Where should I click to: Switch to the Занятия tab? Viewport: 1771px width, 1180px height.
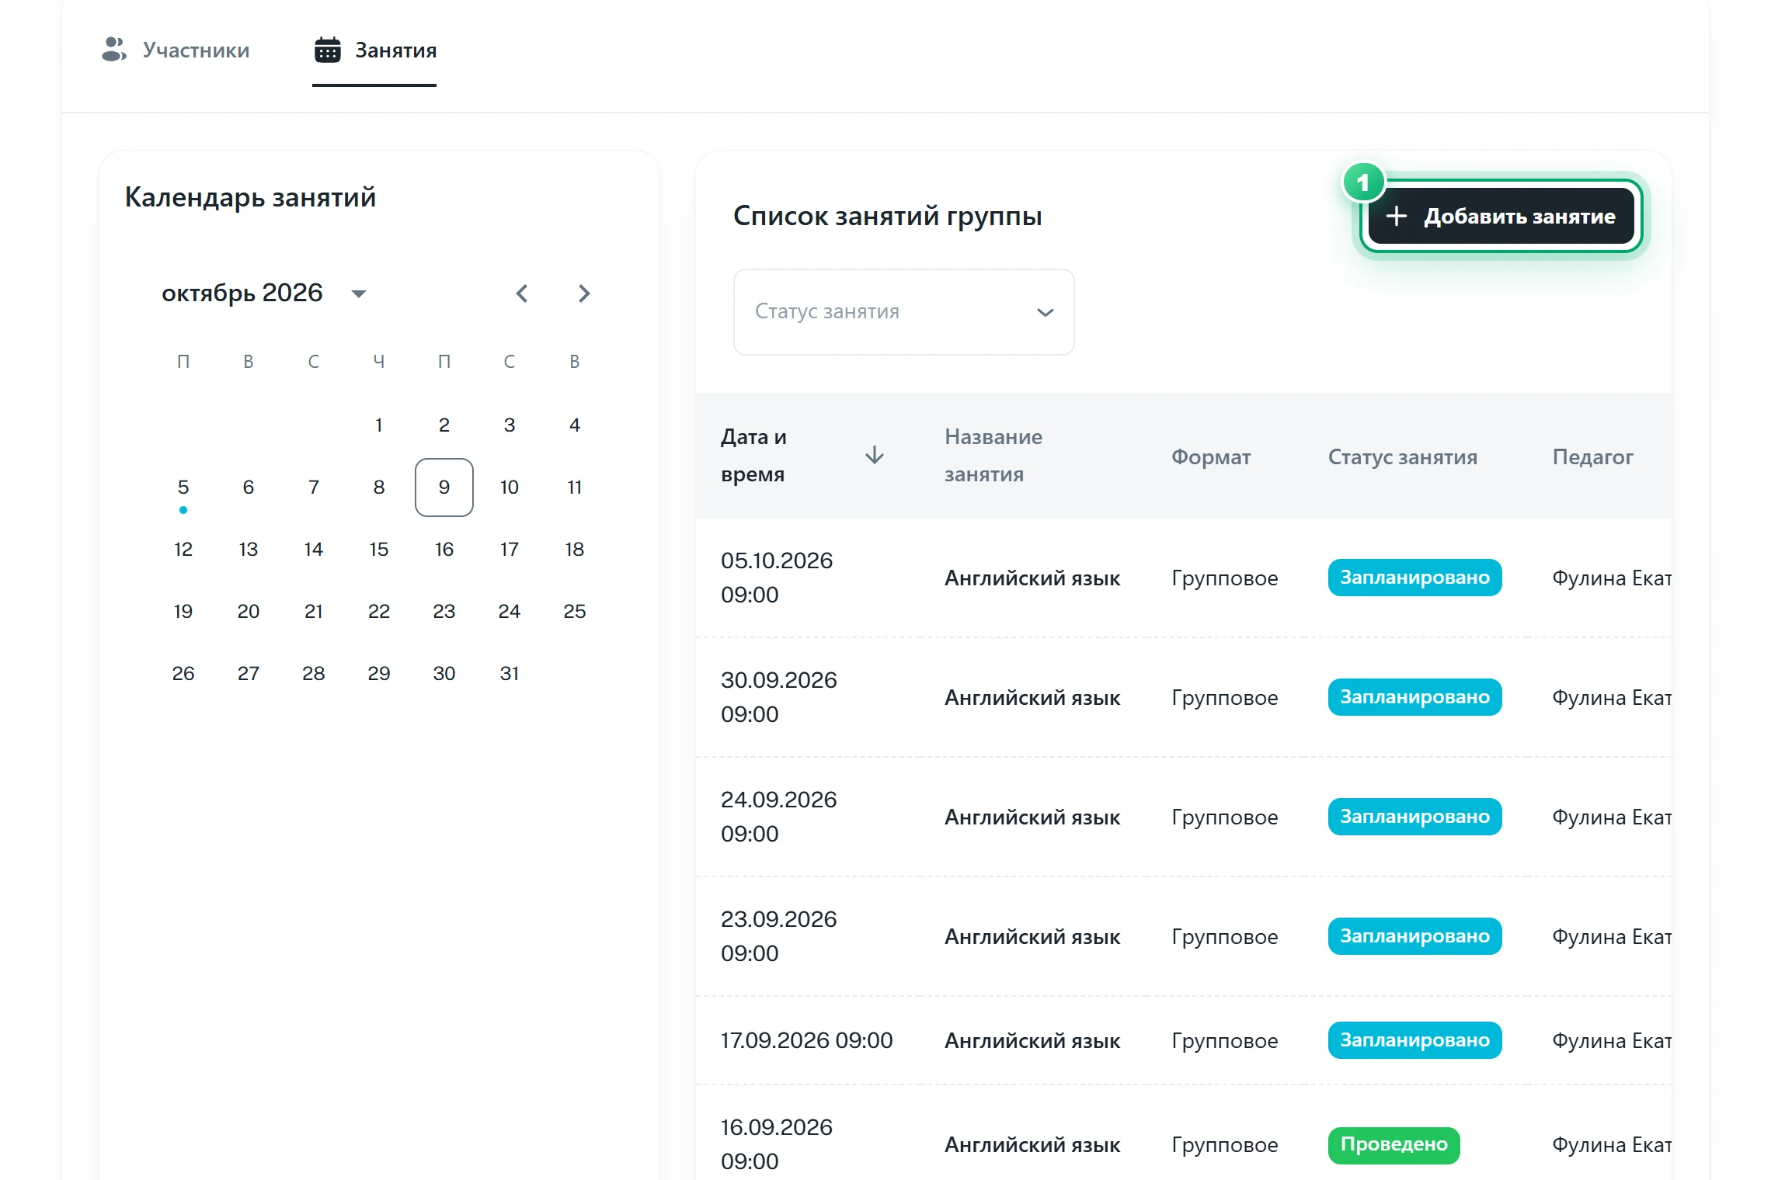click(375, 50)
